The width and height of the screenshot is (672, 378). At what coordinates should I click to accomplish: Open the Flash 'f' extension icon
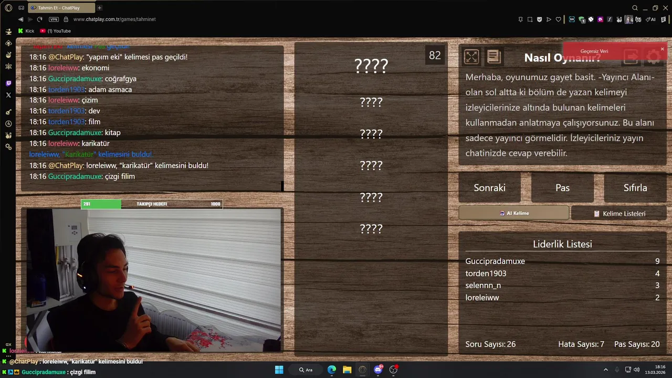[x=610, y=19]
